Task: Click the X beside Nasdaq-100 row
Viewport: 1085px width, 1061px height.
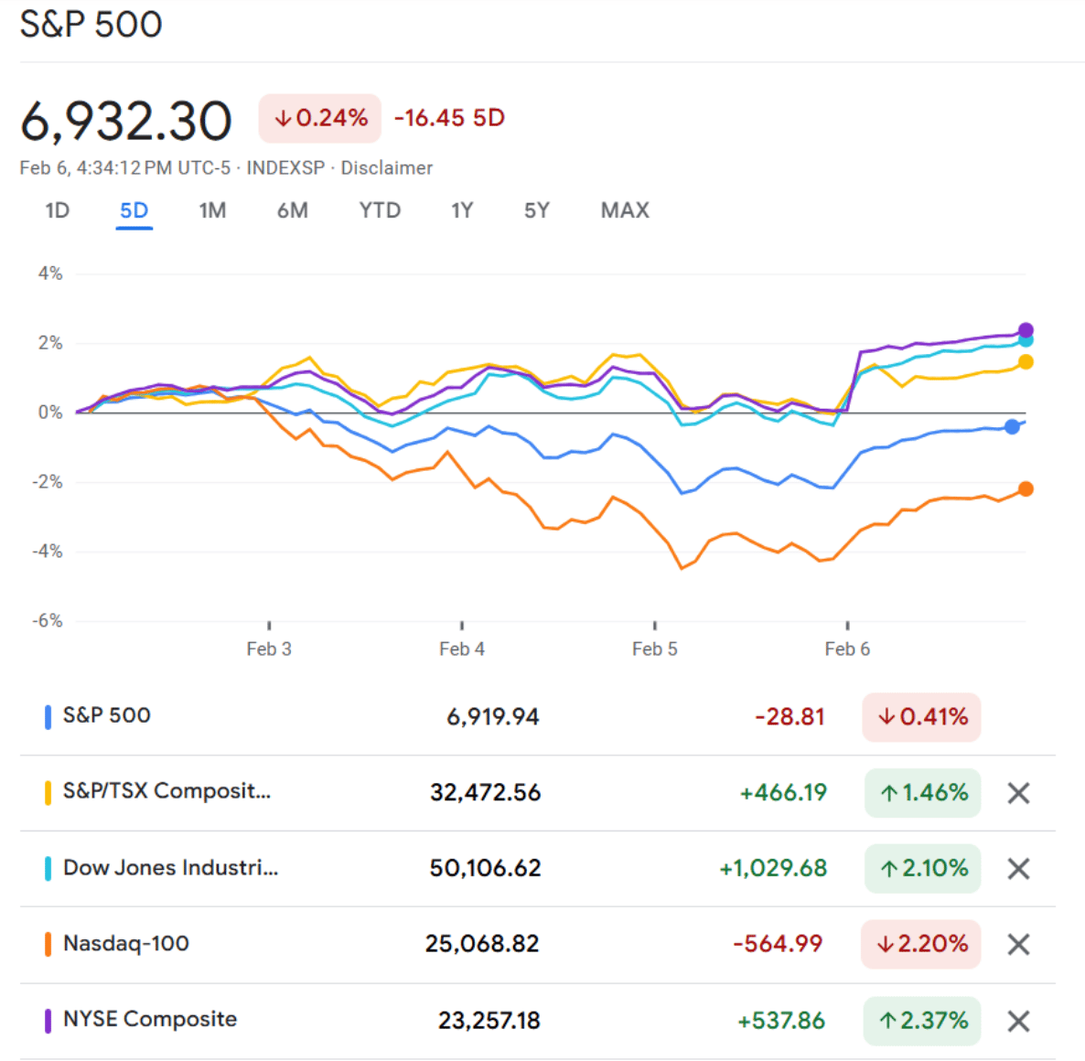Action: coord(1018,944)
